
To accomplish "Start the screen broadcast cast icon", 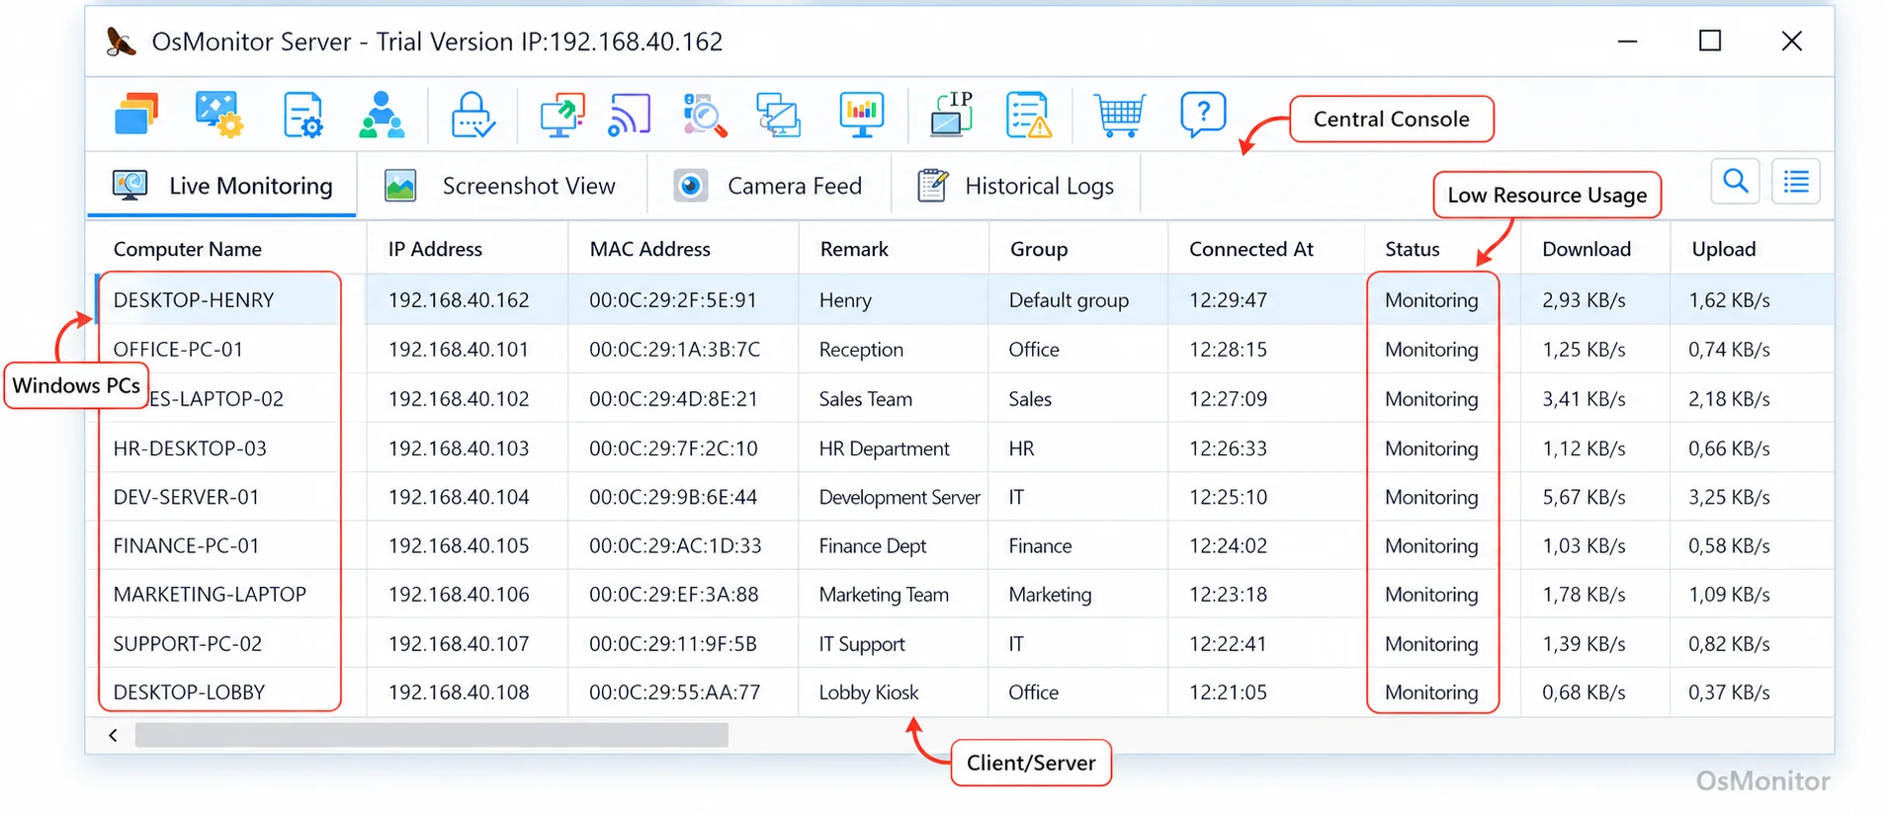I will (x=629, y=115).
